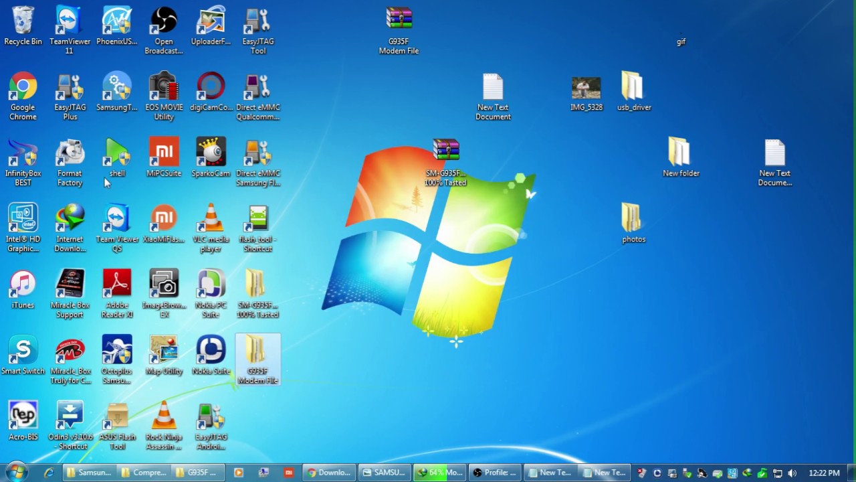
Task: Launch EasyJTAG Tool shortcut
Action: 257,31
